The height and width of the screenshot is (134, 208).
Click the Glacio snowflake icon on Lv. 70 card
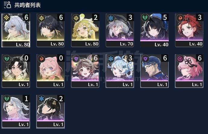111,18
